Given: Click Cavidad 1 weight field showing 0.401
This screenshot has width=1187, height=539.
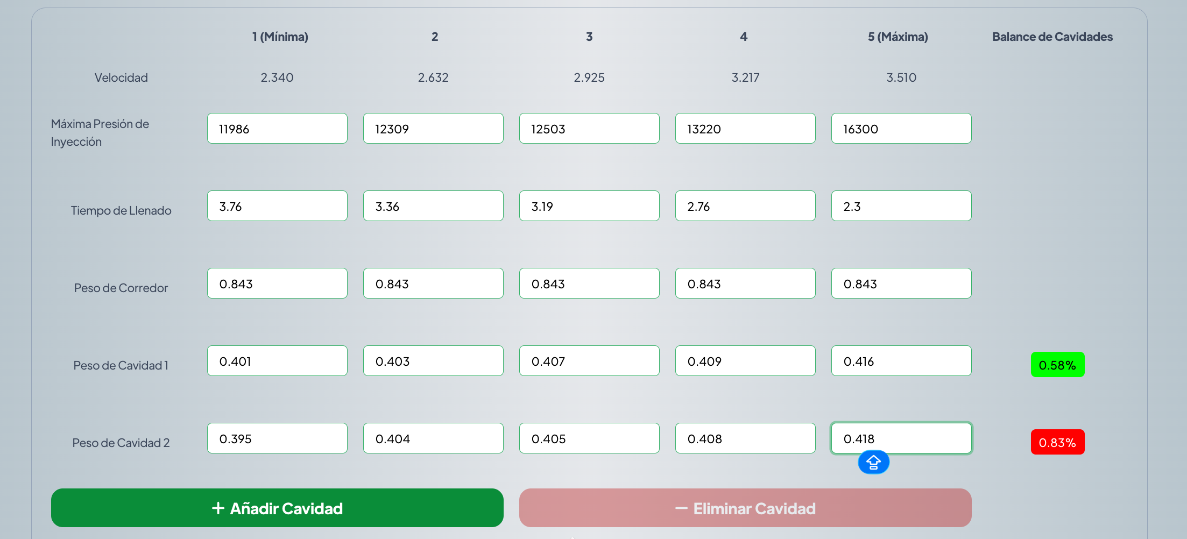Looking at the screenshot, I should click(277, 361).
